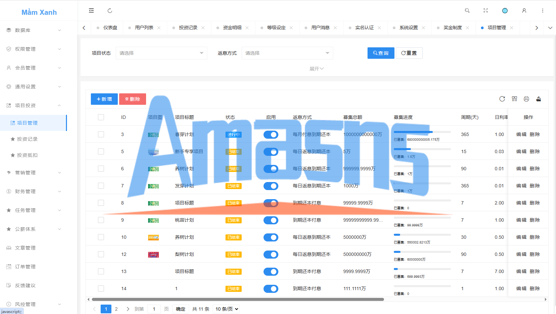
Task: Close the 用户消息 tab
Action: point(335,28)
